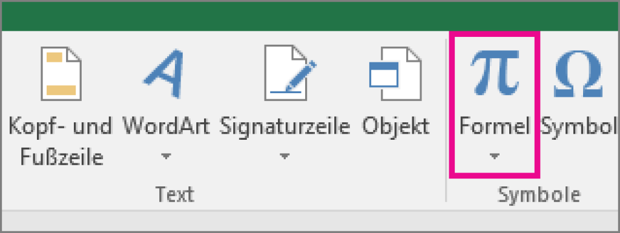Screen dimensions: 620x233
Task: Choose the Symbol text label
Action: click(579, 127)
